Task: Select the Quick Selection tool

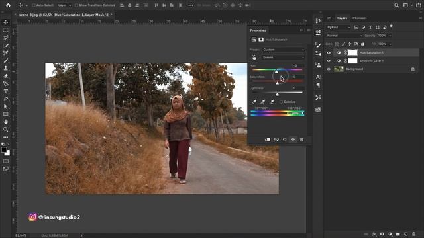Action: pyautogui.click(x=6, y=46)
